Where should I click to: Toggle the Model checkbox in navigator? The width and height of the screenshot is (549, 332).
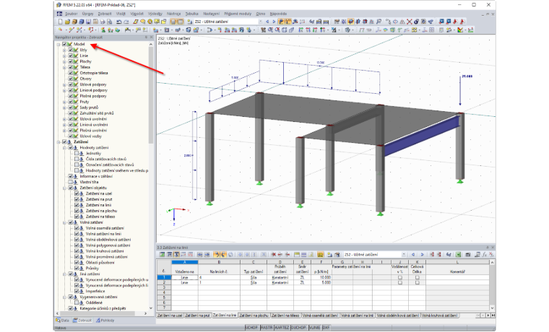click(x=64, y=44)
